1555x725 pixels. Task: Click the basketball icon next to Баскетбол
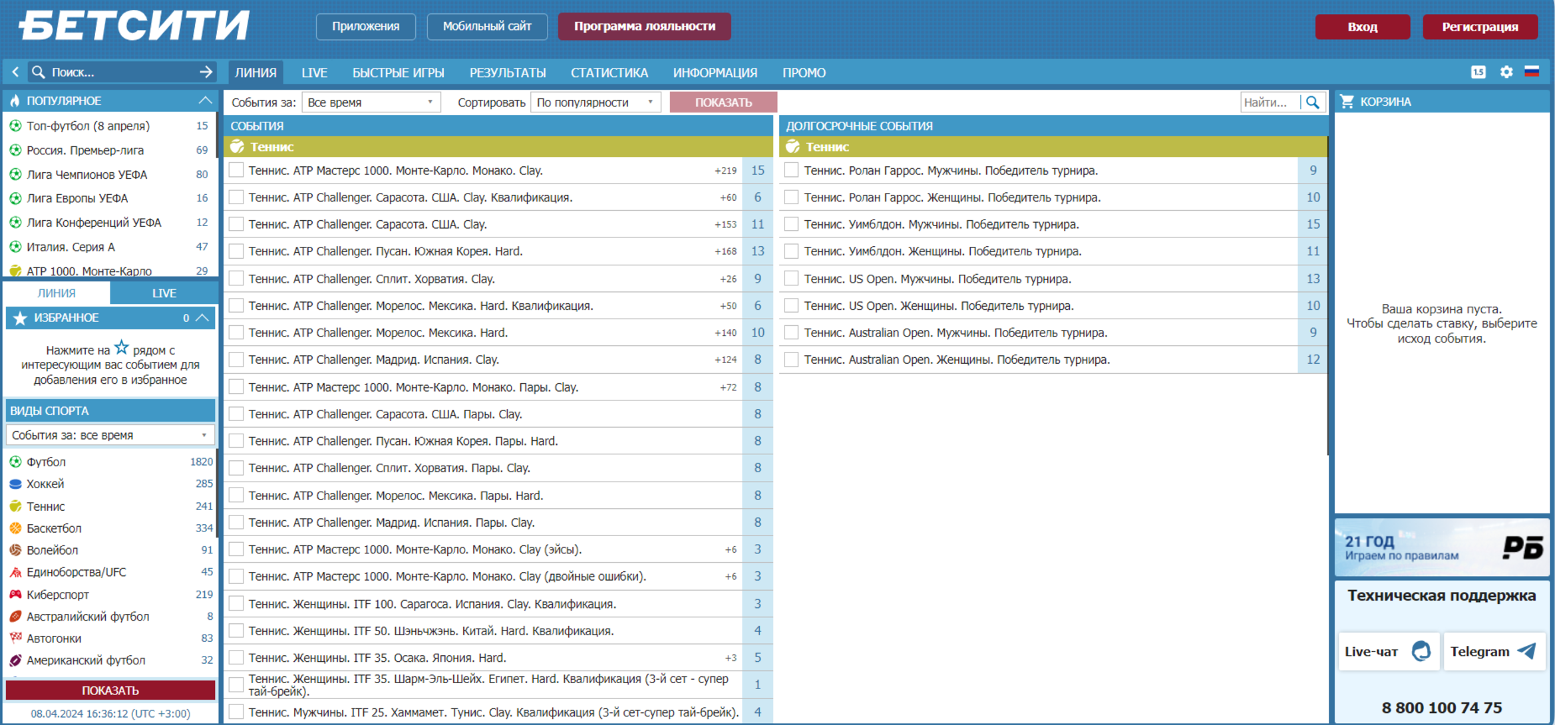[x=15, y=528]
